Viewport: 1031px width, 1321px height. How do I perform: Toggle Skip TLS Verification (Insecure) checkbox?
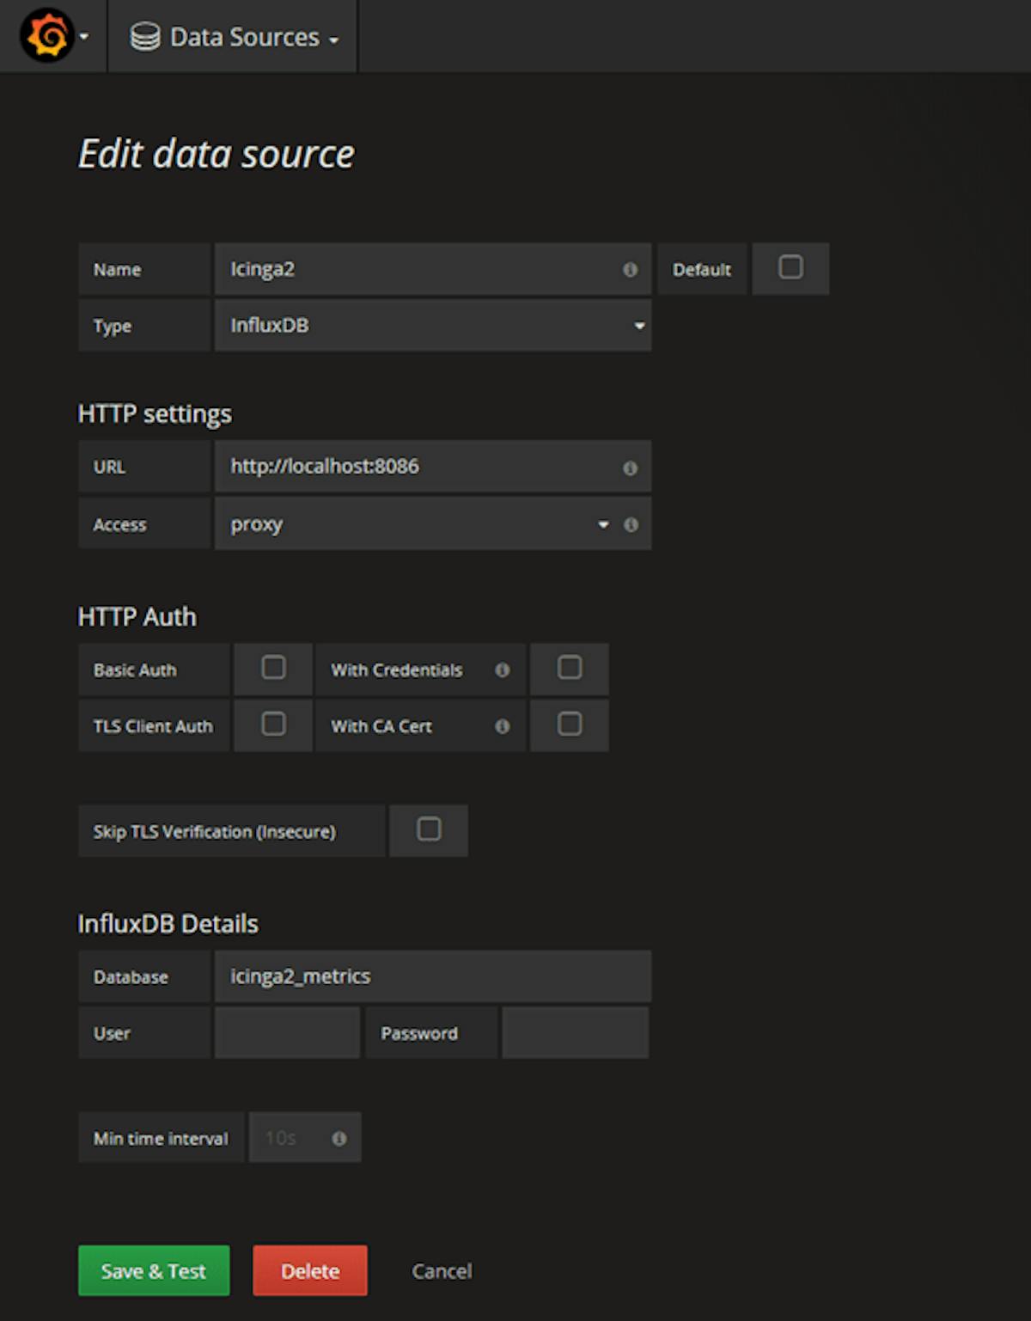429,829
